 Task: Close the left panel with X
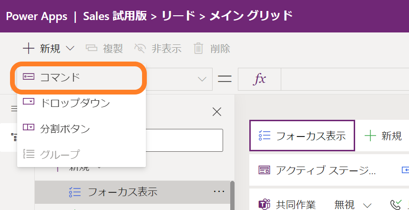coord(217,112)
